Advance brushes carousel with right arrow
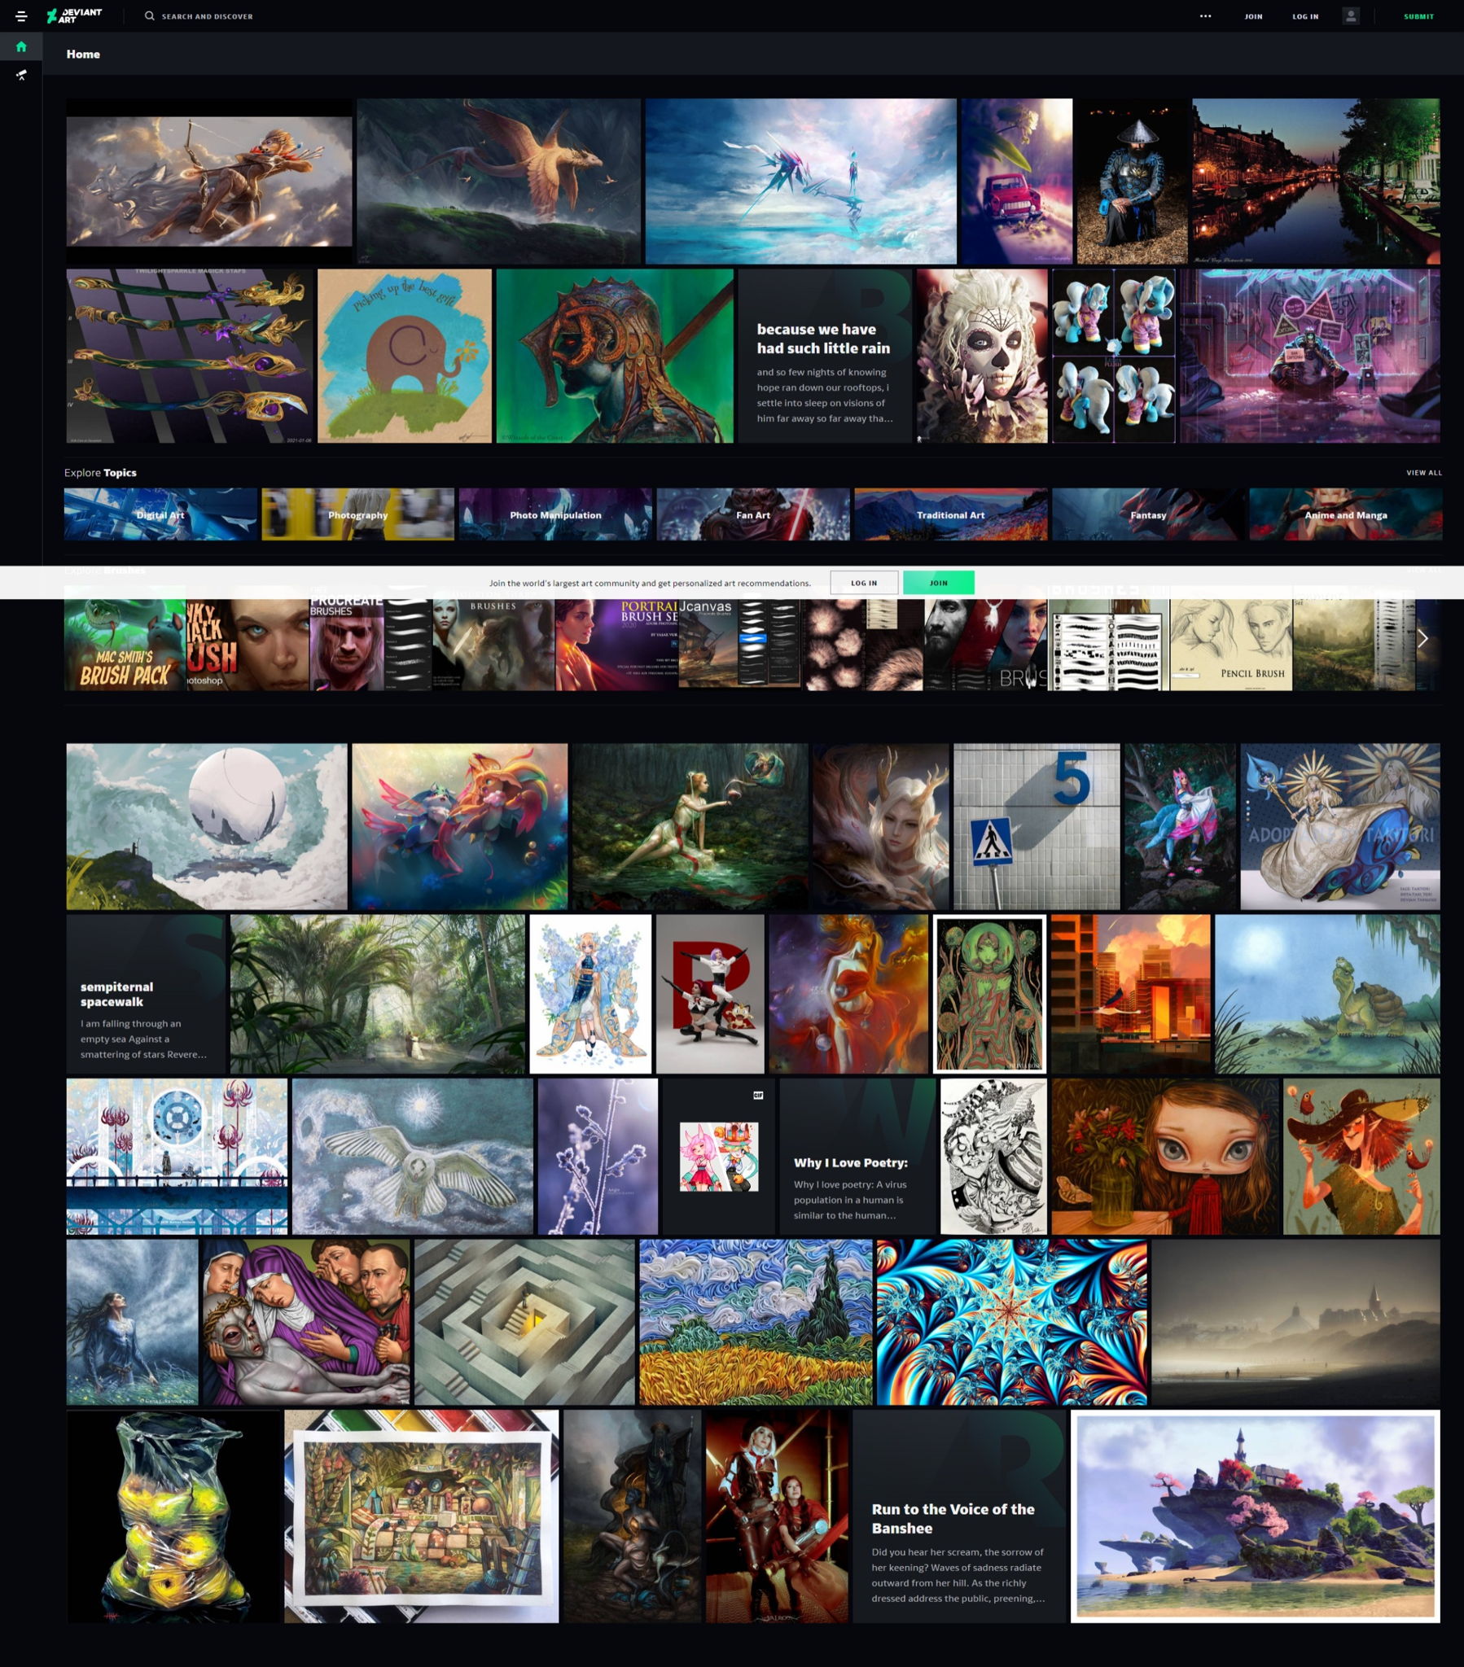The image size is (1464, 1667). pos(1422,639)
